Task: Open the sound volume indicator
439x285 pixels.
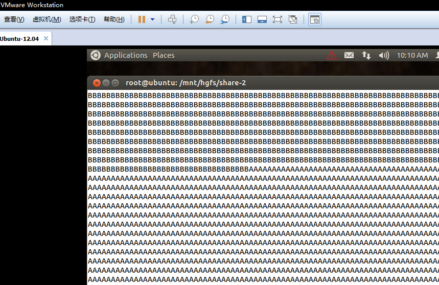Action: [x=384, y=55]
